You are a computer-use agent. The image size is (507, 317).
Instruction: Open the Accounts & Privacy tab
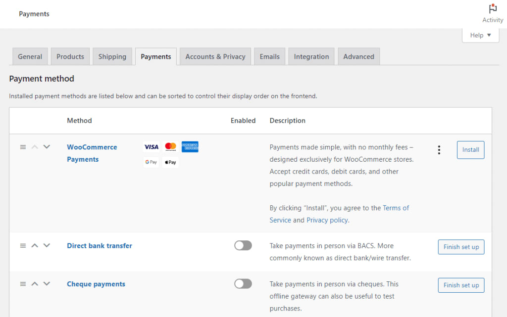215,56
